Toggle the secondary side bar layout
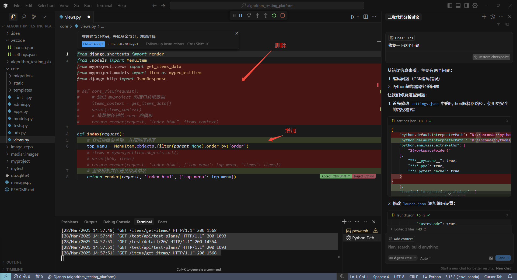The height and width of the screenshot is (280, 517). [x=466, y=5]
